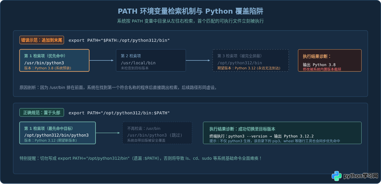Click red text 修改被系统内置版本截胡
381x184 pixels.
321,69
